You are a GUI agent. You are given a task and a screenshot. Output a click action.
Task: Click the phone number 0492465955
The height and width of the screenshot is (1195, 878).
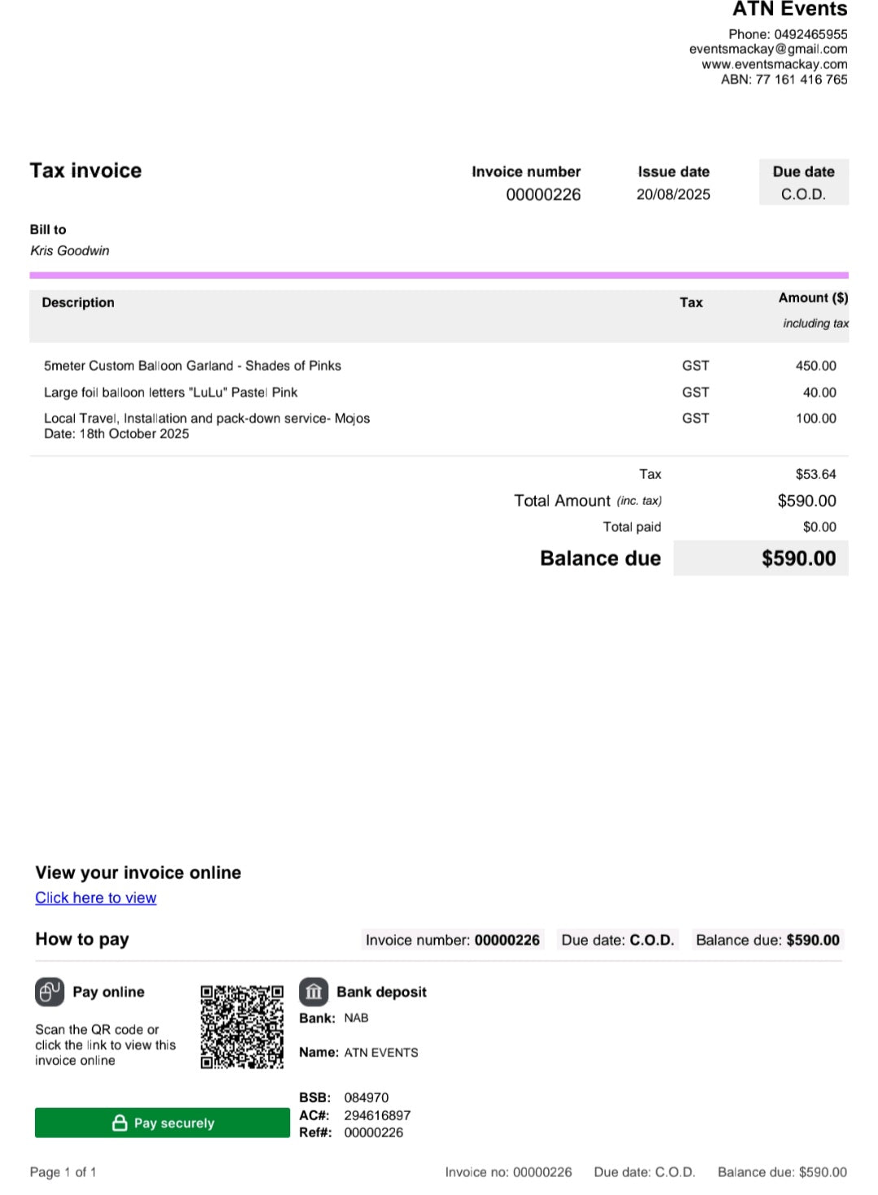(811, 34)
